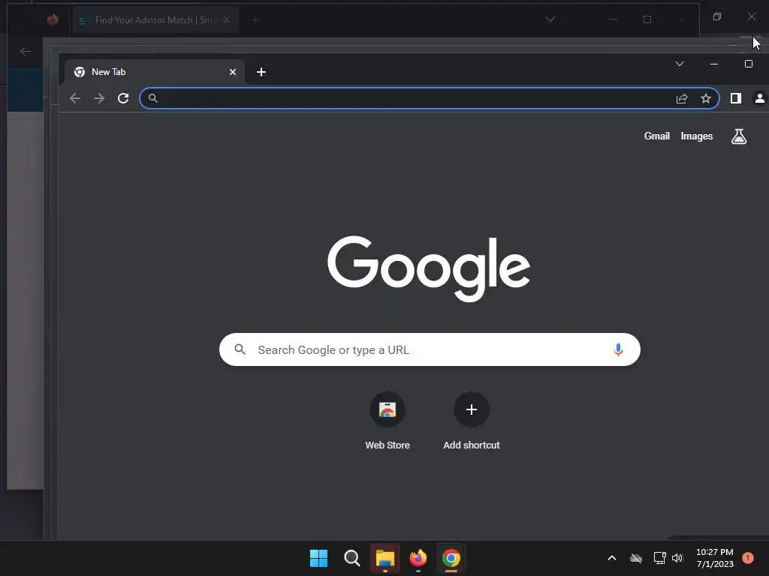Viewport: 769px width, 576px height.
Task: Open the Images link
Action: tap(696, 136)
